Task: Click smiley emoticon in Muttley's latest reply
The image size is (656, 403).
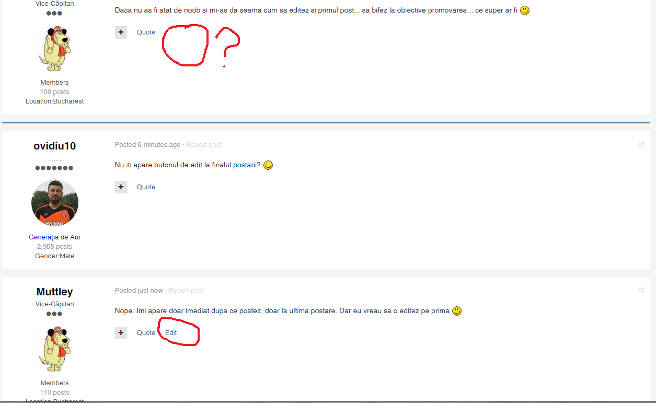Action: point(457,311)
